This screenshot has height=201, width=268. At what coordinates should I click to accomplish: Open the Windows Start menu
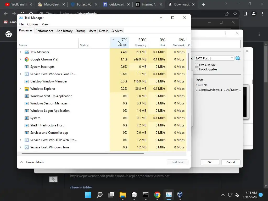(88, 195)
